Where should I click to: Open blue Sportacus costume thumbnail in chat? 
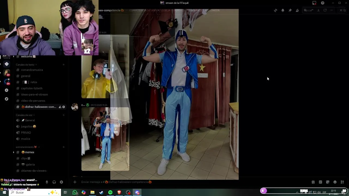point(105,139)
